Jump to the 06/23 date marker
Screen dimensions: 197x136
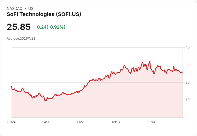click(x=81, y=122)
